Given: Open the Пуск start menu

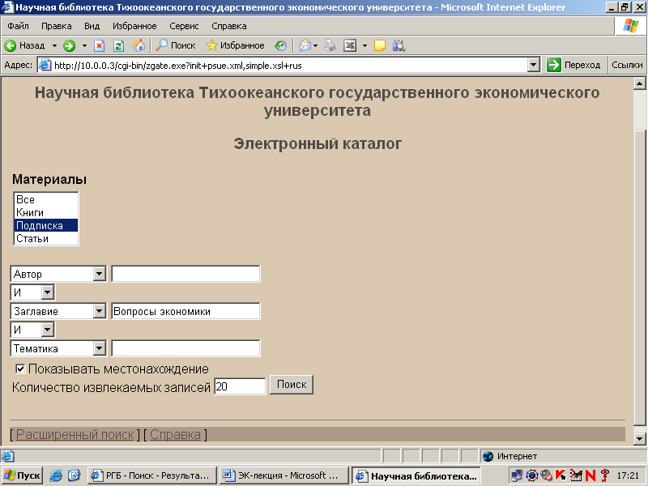Looking at the screenshot, I should pyautogui.click(x=23, y=475).
